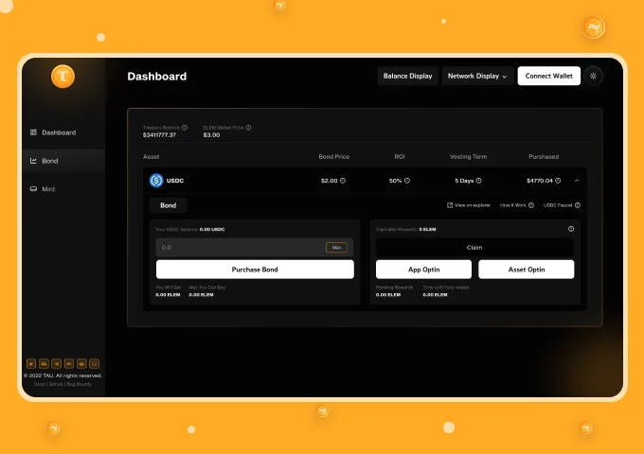644x454 pixels.
Task: Collapse the USDC bond row chevron
Action: 577,180
